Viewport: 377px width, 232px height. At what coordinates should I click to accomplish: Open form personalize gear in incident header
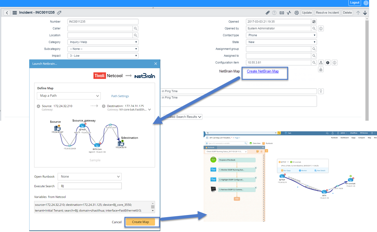(296, 13)
